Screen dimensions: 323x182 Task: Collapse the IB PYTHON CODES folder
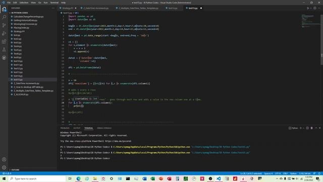click(x=19, y=13)
